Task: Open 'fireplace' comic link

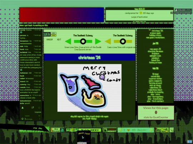Action: (x=155, y=53)
